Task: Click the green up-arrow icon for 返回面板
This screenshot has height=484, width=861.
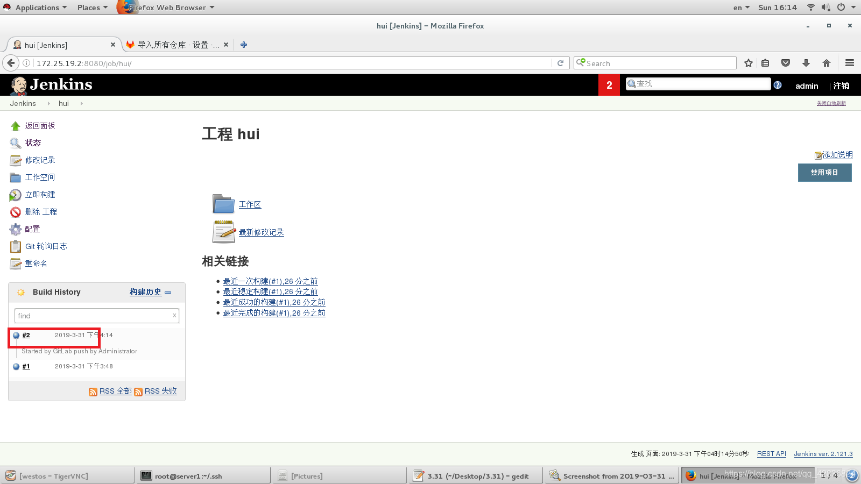Action: tap(15, 126)
